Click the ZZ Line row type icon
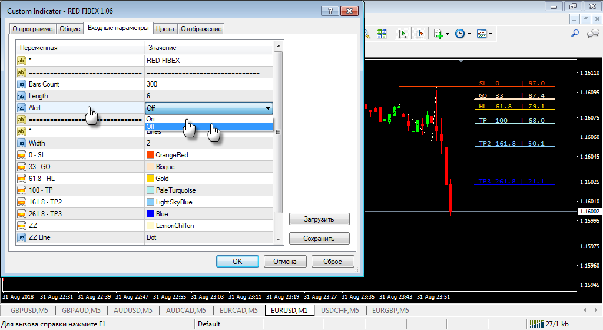Viewport: 603px width, 330px height. click(22, 237)
